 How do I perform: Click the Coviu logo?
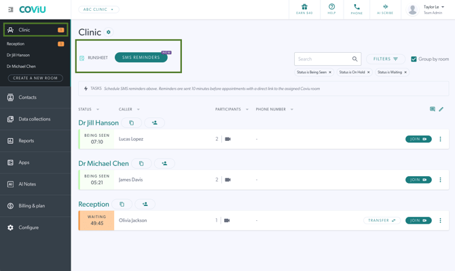coord(33,9)
